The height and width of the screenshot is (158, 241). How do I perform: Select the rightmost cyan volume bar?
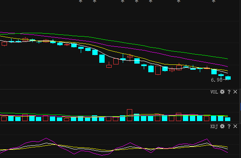coord(228,119)
